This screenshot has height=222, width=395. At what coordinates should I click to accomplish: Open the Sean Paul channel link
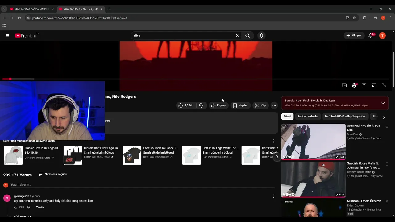(352, 134)
